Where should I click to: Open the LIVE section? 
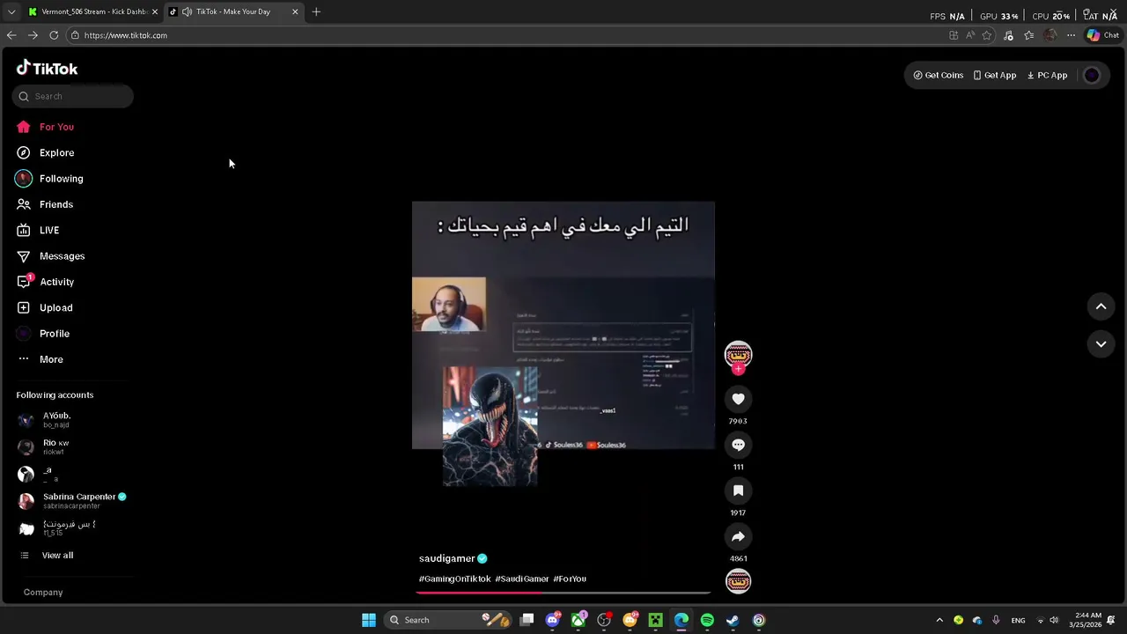pyautogui.click(x=39, y=230)
